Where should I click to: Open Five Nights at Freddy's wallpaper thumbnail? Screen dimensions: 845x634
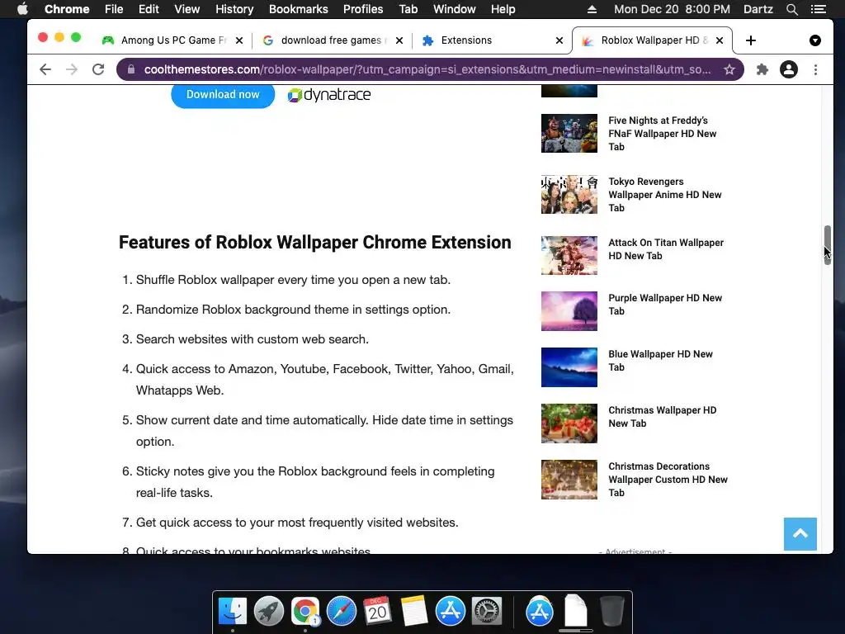pyautogui.click(x=569, y=133)
